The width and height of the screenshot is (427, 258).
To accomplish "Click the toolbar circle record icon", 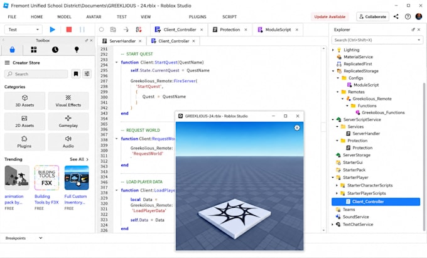I will [x=101, y=30].
